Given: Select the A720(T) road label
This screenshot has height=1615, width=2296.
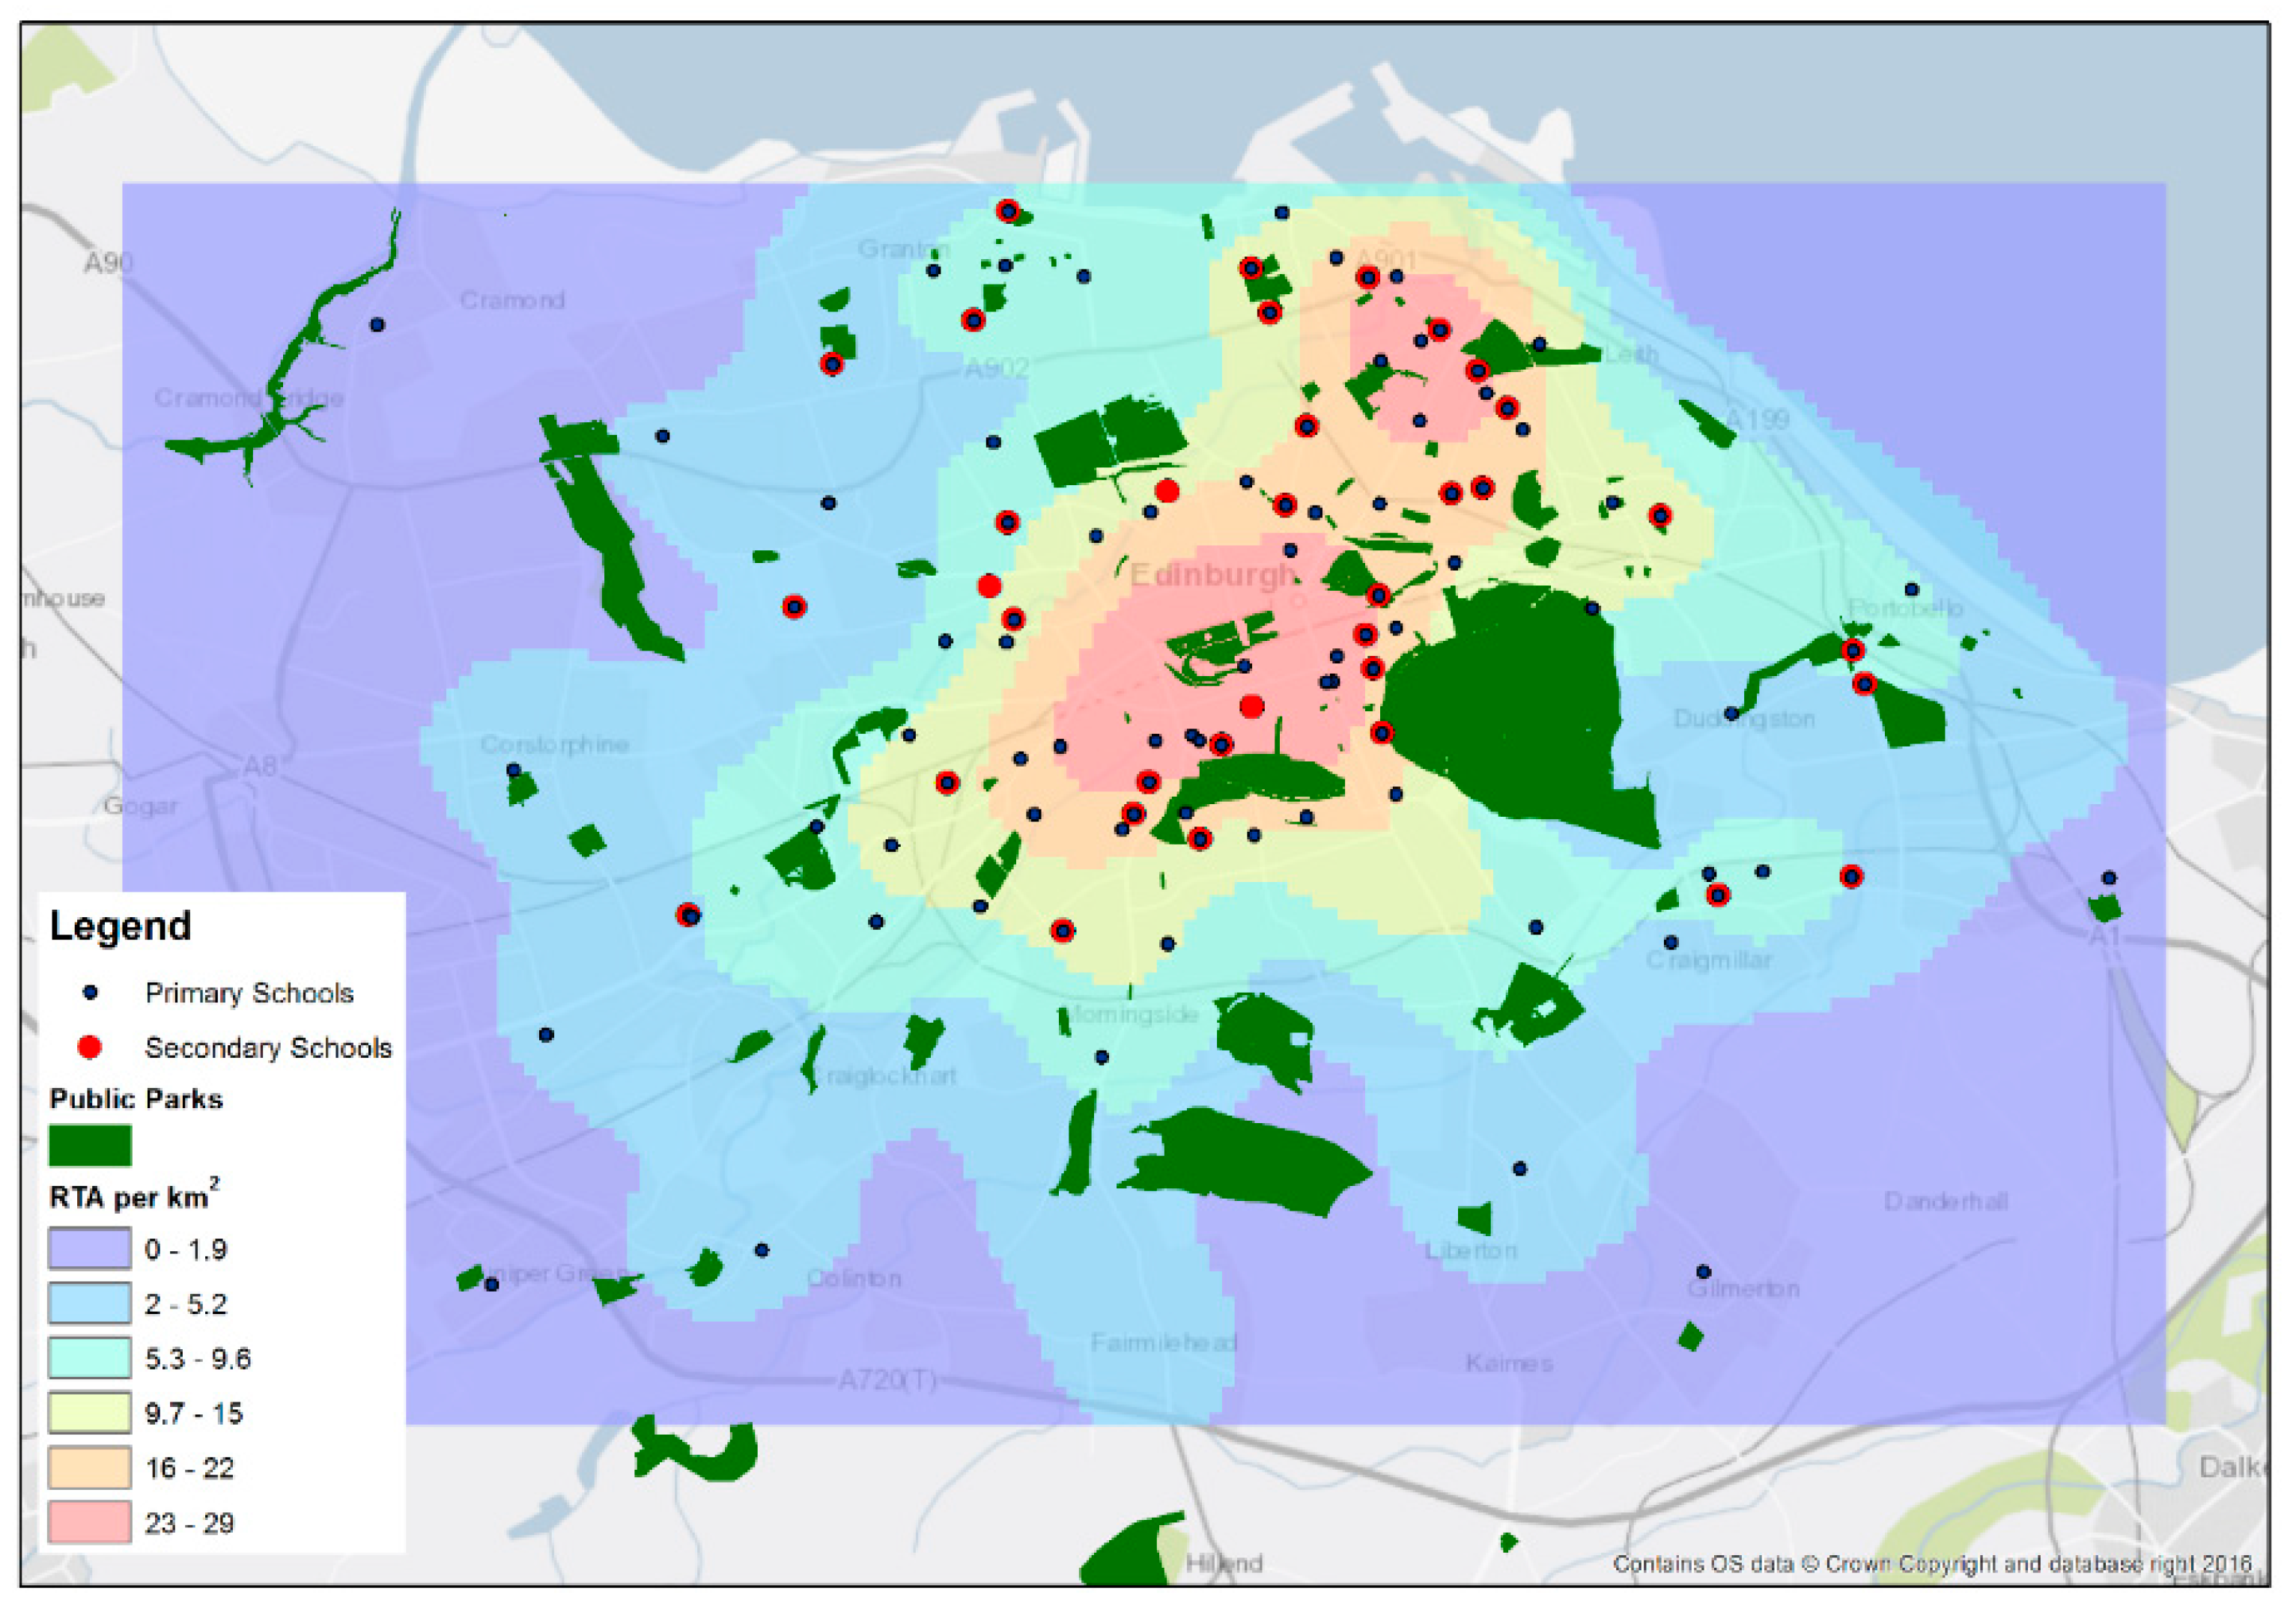Looking at the screenshot, I should click(x=887, y=1380).
